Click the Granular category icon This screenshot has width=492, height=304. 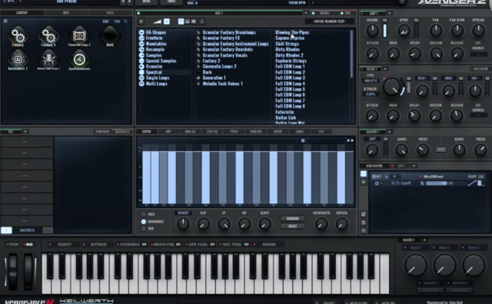tap(141, 67)
